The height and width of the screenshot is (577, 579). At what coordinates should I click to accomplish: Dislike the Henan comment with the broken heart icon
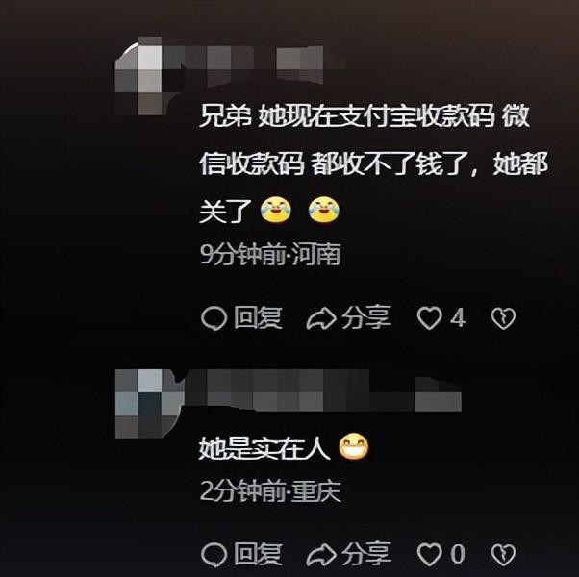tap(503, 318)
